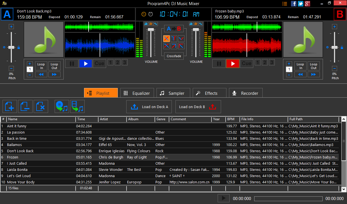Switch to the Equalizer tab
This screenshot has height=204, width=347.
point(137,93)
